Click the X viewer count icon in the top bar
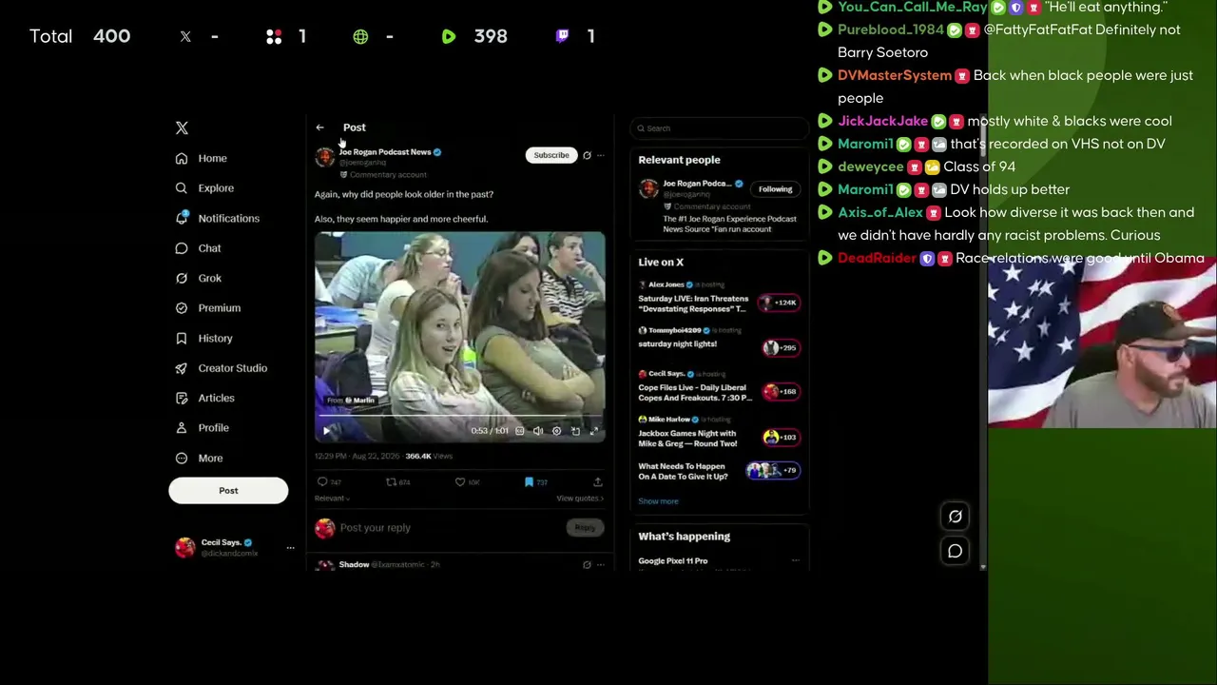Image resolution: width=1217 pixels, height=685 pixels. click(185, 36)
